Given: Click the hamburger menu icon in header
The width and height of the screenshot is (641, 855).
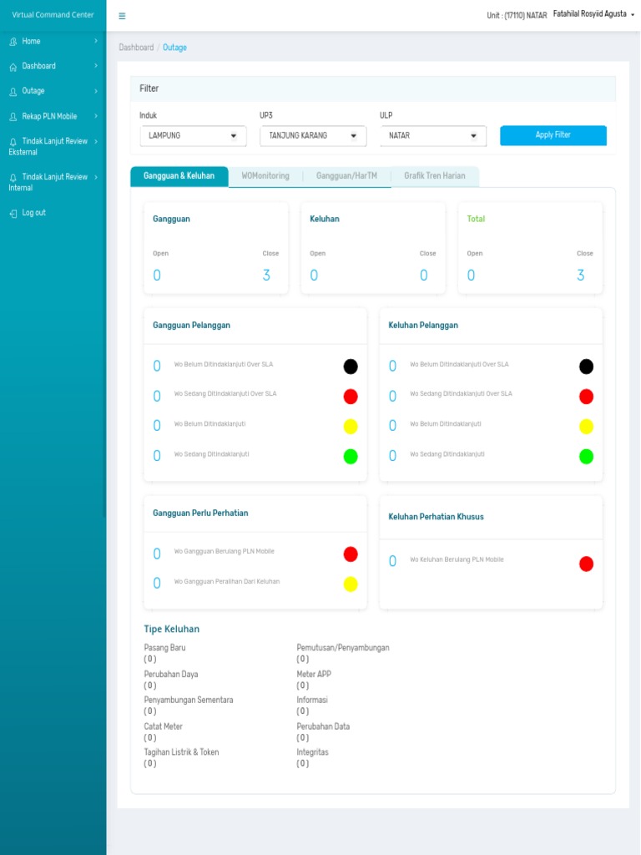Looking at the screenshot, I should (122, 16).
